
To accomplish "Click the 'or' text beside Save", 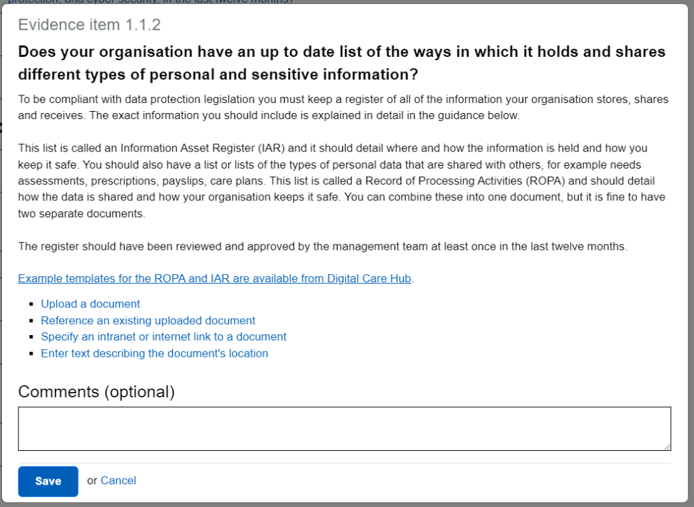I will tap(91, 481).
